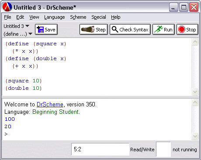Open the View menu
The image size is (201, 160).
(x=34, y=17)
